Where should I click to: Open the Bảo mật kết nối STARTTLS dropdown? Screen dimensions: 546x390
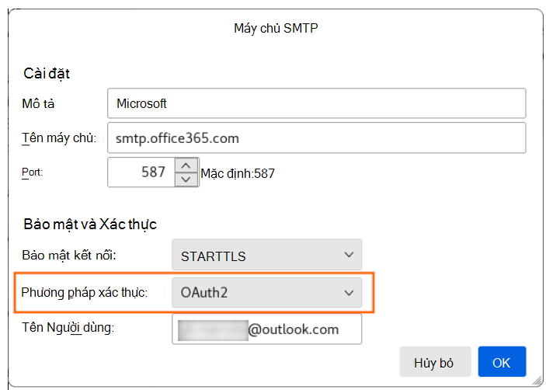click(266, 255)
